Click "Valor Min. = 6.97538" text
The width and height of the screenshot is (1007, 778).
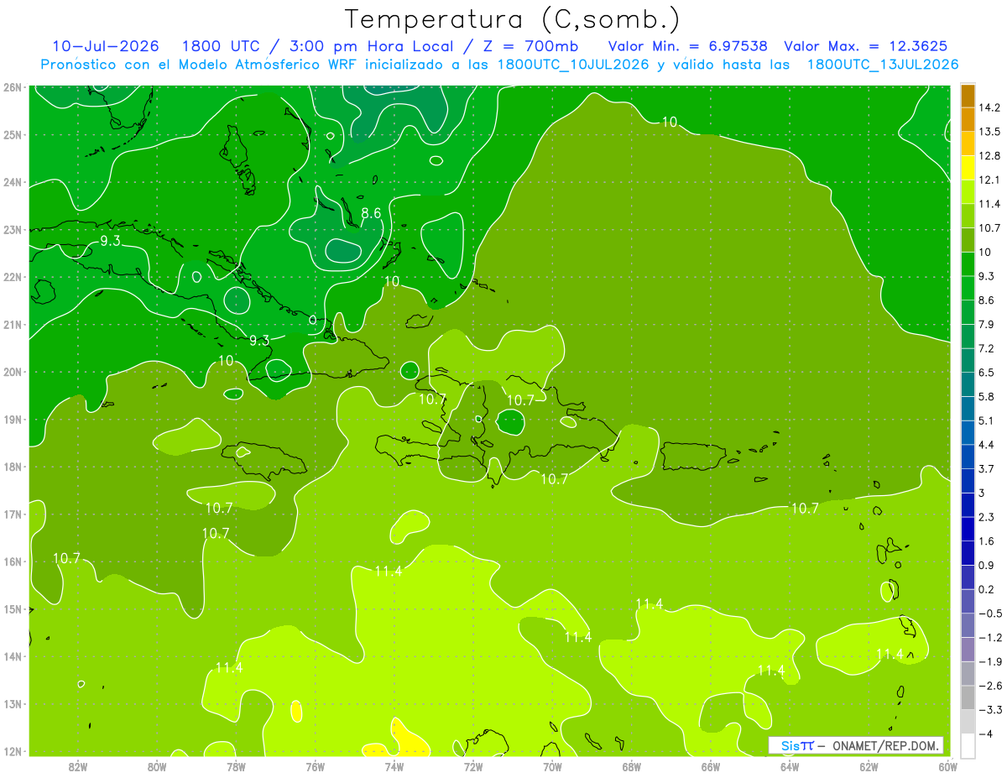[x=687, y=46]
